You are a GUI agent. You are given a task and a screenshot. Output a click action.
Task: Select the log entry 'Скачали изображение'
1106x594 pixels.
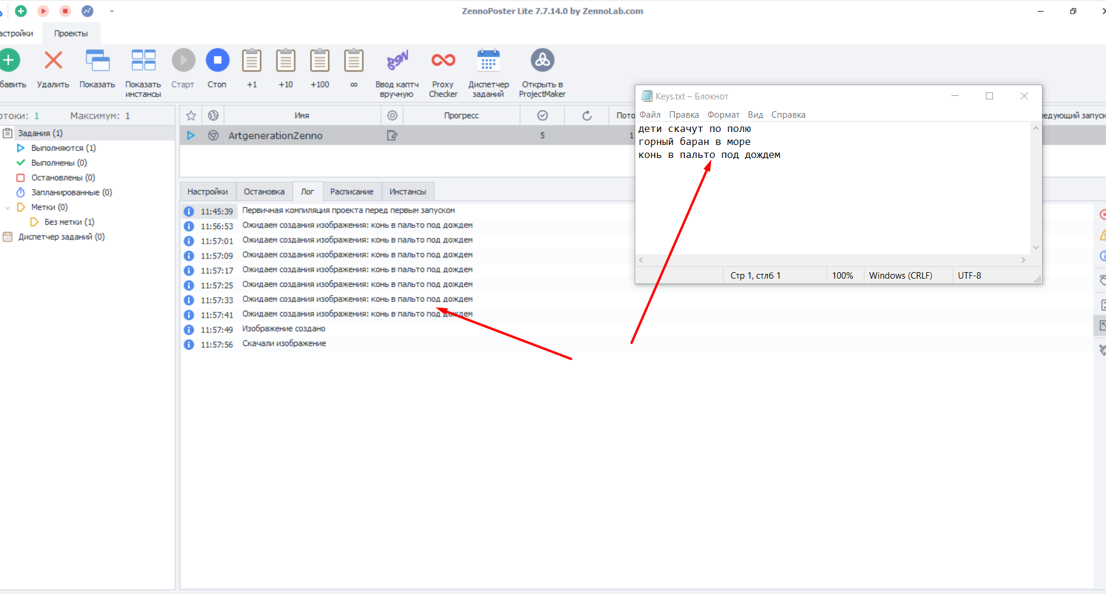284,344
